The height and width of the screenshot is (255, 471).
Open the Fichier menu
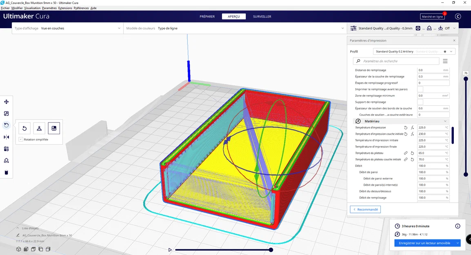pyautogui.click(x=5, y=8)
